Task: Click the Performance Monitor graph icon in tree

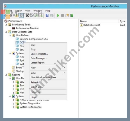Action: click(13, 28)
